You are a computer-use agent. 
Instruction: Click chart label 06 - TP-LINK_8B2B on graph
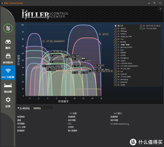pyautogui.click(x=79, y=66)
